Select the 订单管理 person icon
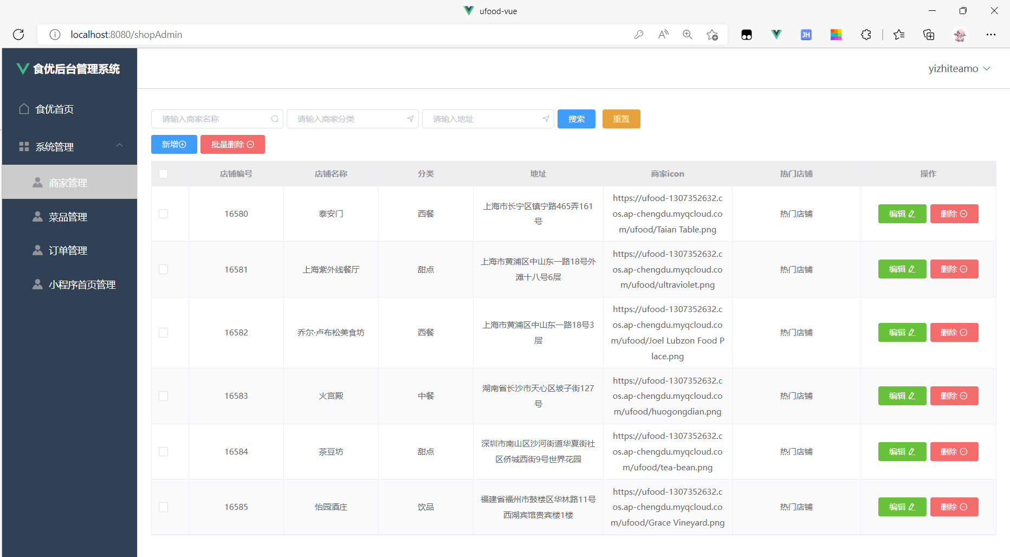 pos(37,250)
